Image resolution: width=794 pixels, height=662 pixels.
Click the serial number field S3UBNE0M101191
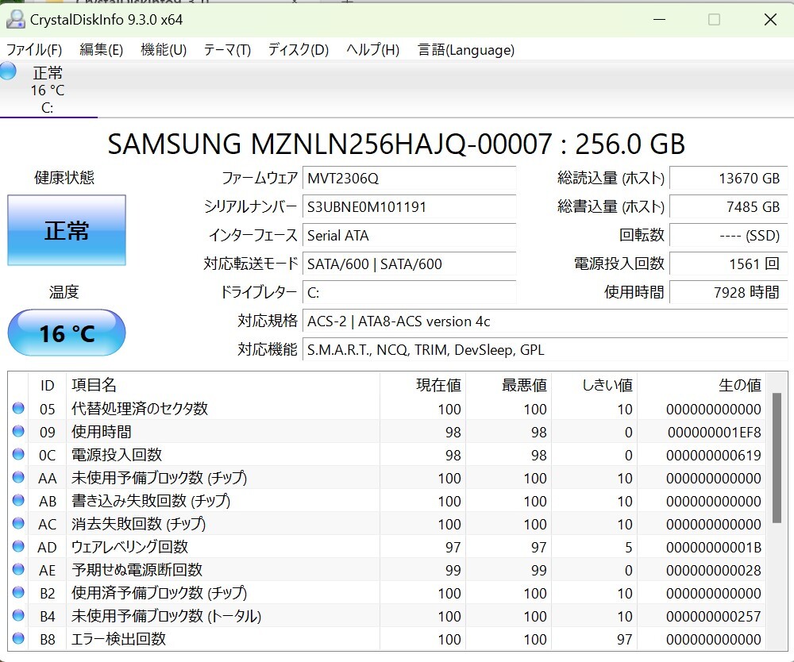click(409, 207)
